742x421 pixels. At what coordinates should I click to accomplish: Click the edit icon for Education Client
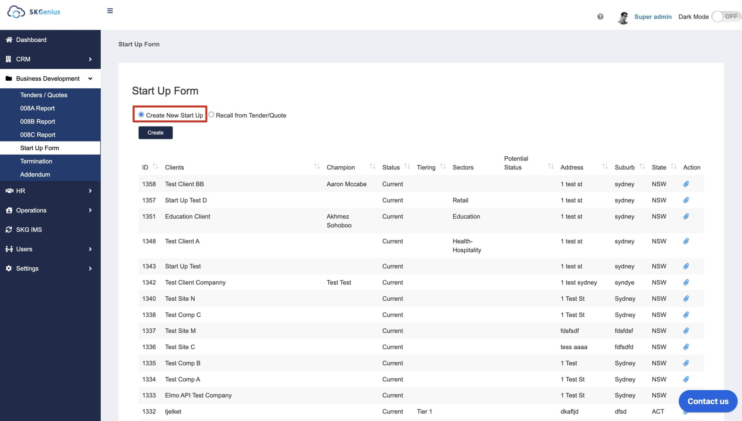(x=686, y=216)
